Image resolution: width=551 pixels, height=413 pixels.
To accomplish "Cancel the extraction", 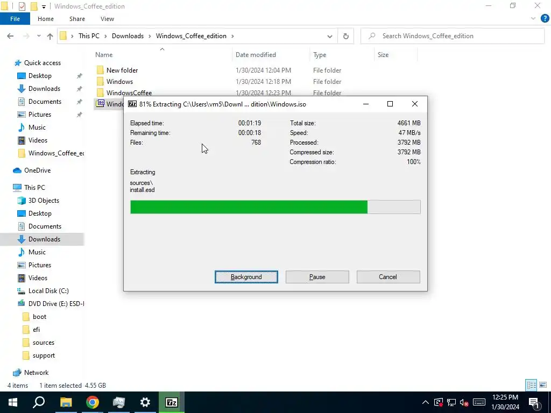I will coord(388,277).
